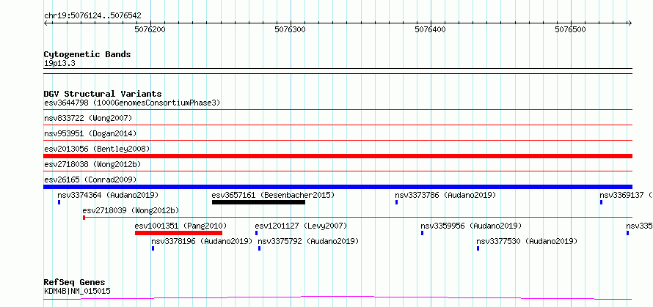Click the ruler's right arrowhead
Image resolution: width=653 pixels, height=307 pixels.
click(630, 23)
